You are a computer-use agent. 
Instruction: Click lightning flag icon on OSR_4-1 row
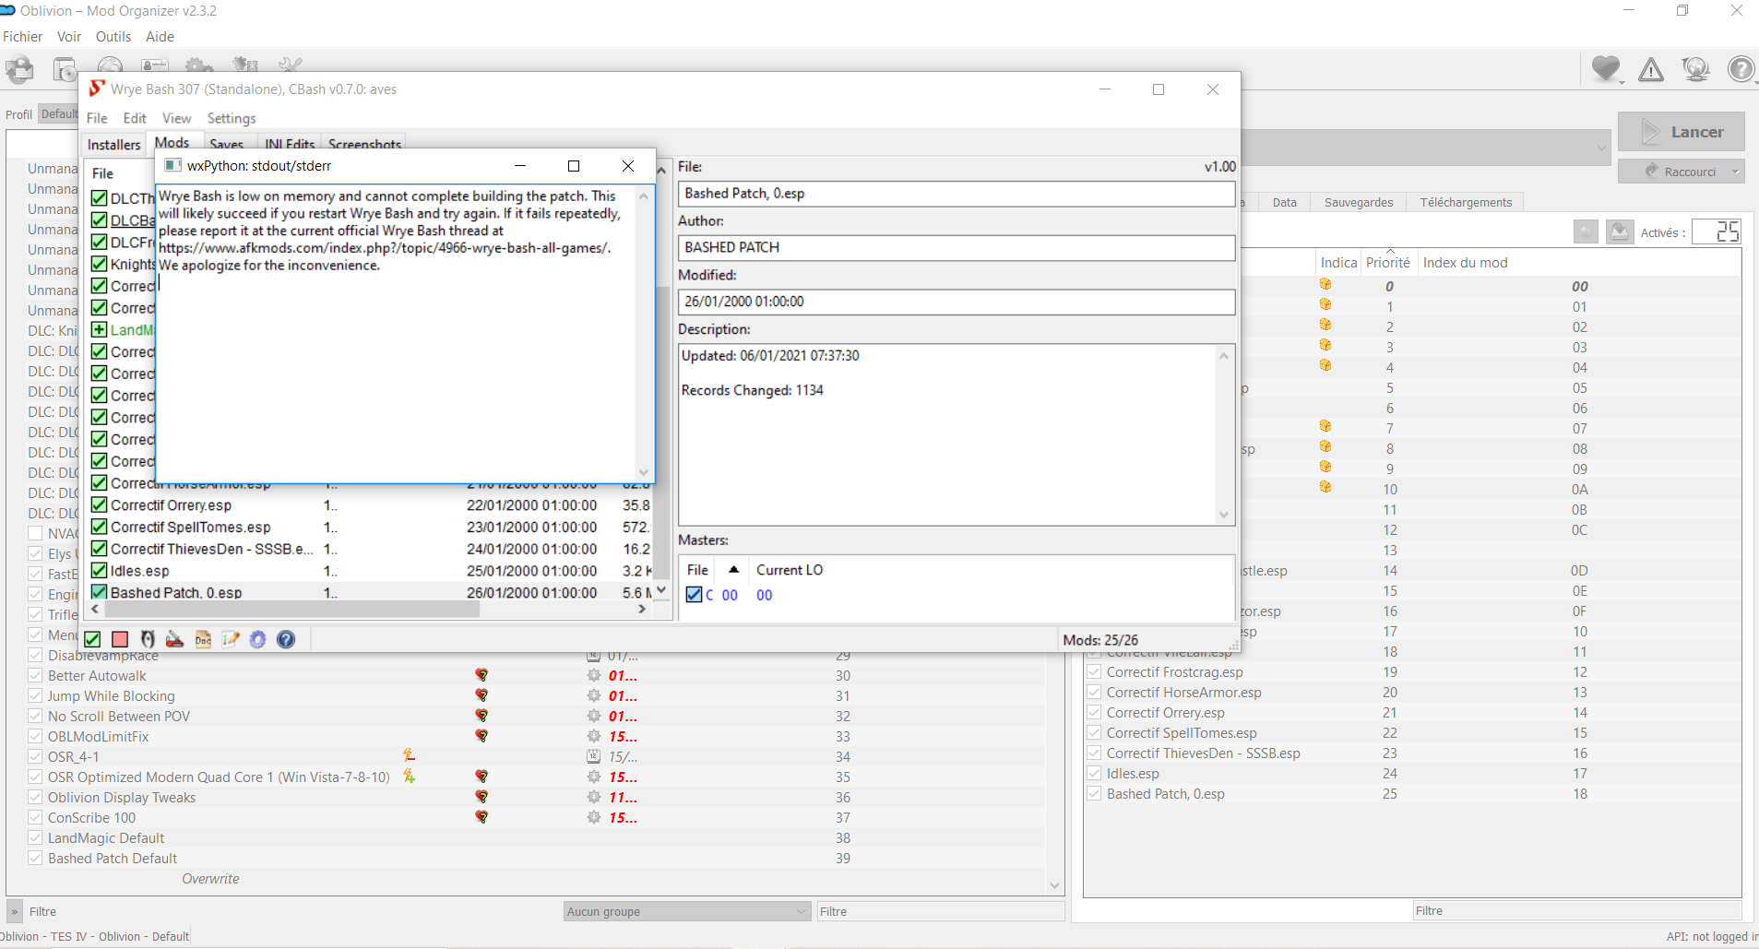(409, 755)
